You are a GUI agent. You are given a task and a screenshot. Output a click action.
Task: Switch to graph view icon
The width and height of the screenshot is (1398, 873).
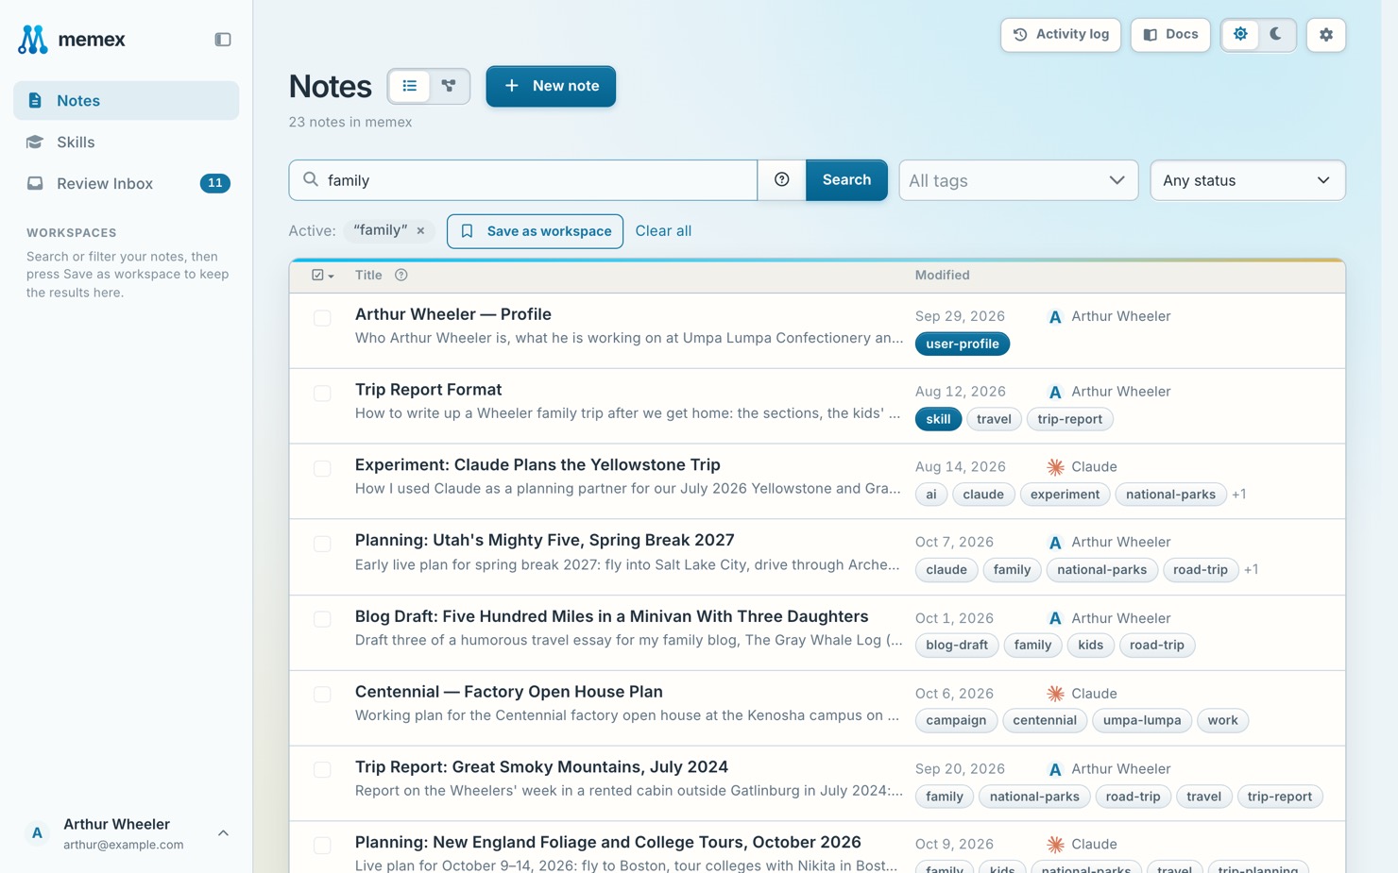[x=449, y=86]
